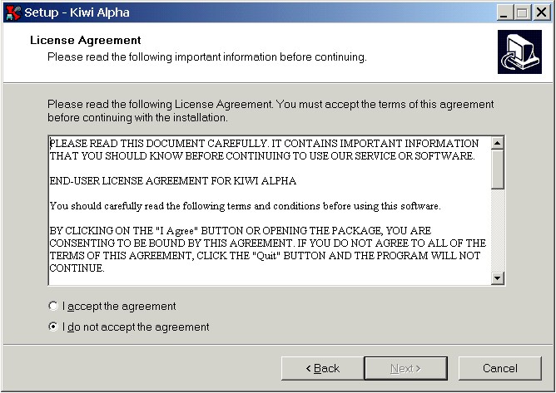
Task: Close the Kiwi Alpha setup window
Action: pos(542,12)
